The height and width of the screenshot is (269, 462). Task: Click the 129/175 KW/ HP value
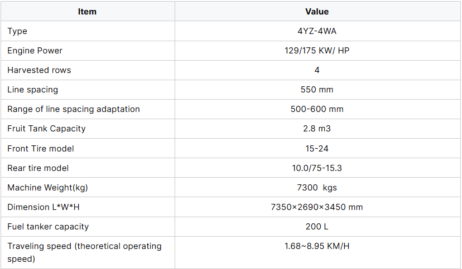coord(317,51)
